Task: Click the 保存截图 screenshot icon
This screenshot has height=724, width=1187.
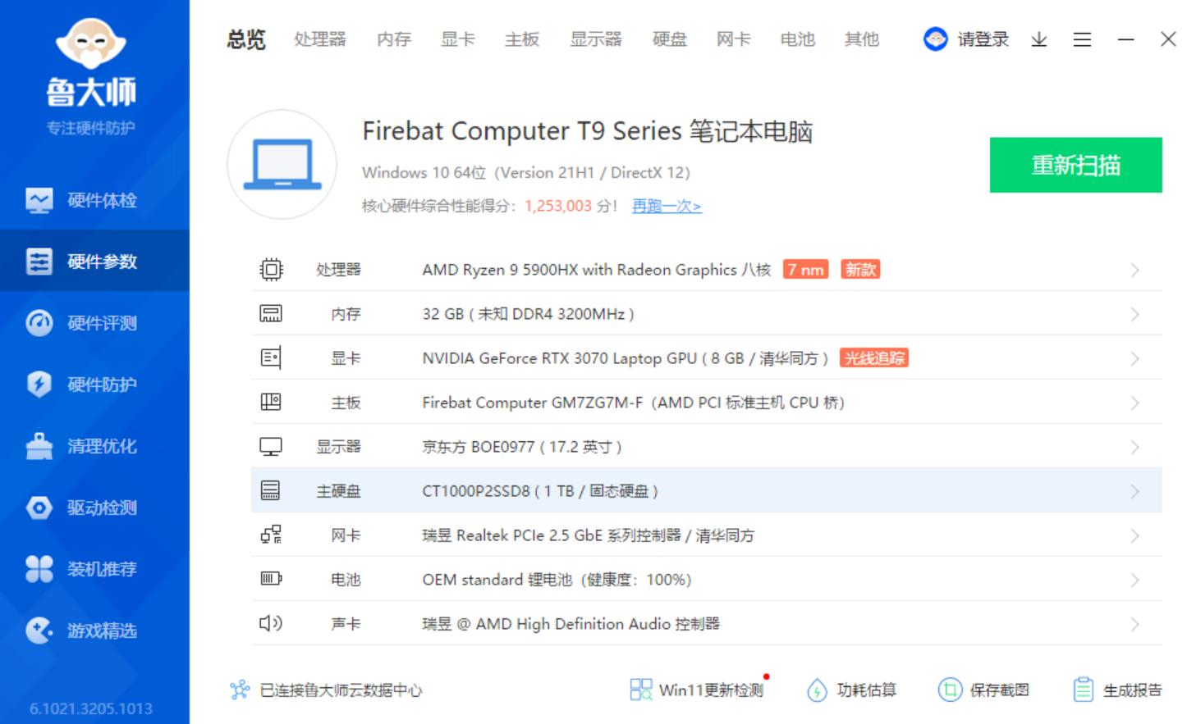Action: coord(985,690)
